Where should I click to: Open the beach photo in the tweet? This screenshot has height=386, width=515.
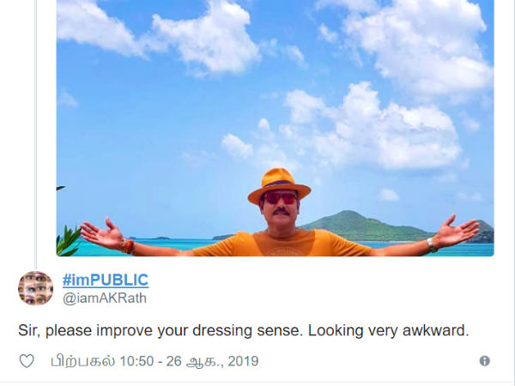[x=276, y=128]
